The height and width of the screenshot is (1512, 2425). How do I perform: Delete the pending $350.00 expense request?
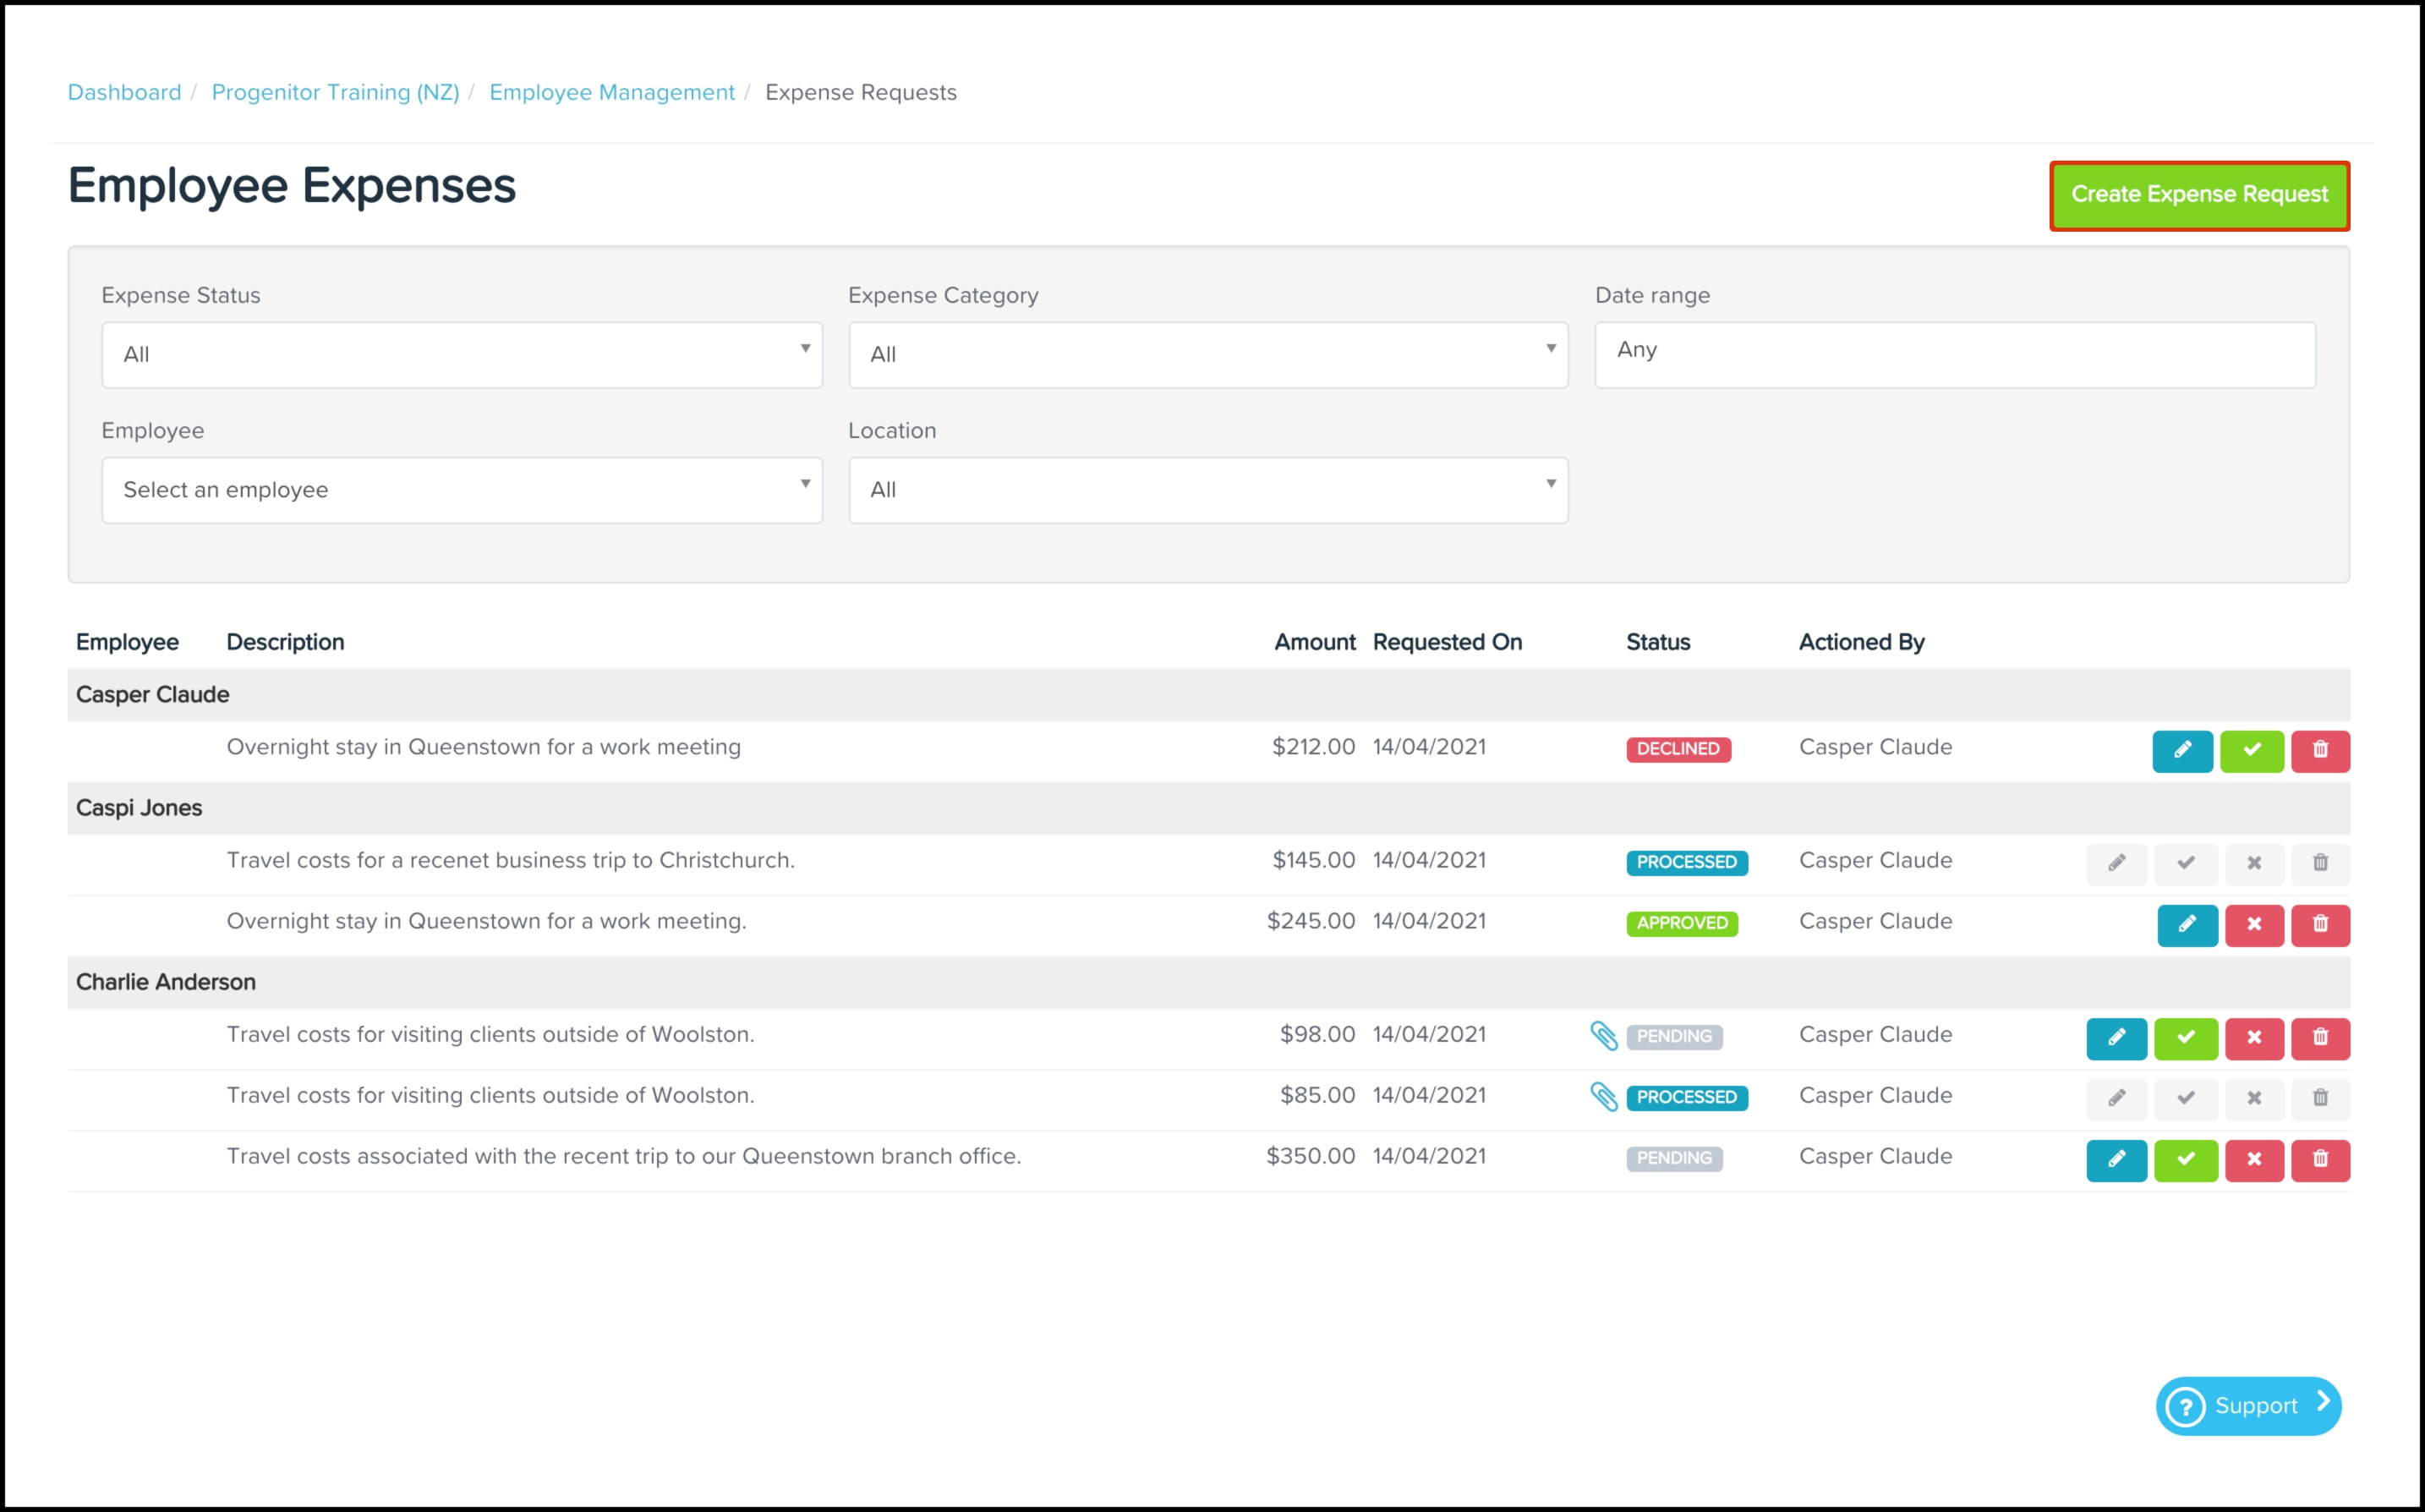click(x=2320, y=1159)
